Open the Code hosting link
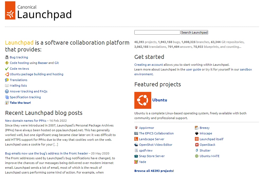 (19, 63)
